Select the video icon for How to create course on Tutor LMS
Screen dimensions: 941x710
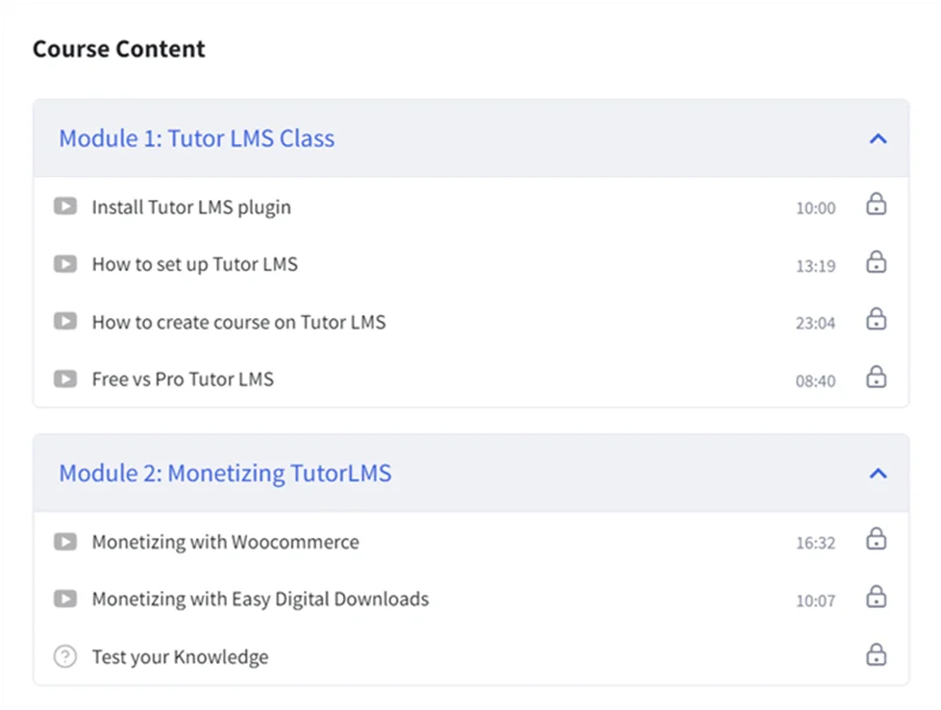click(x=64, y=321)
